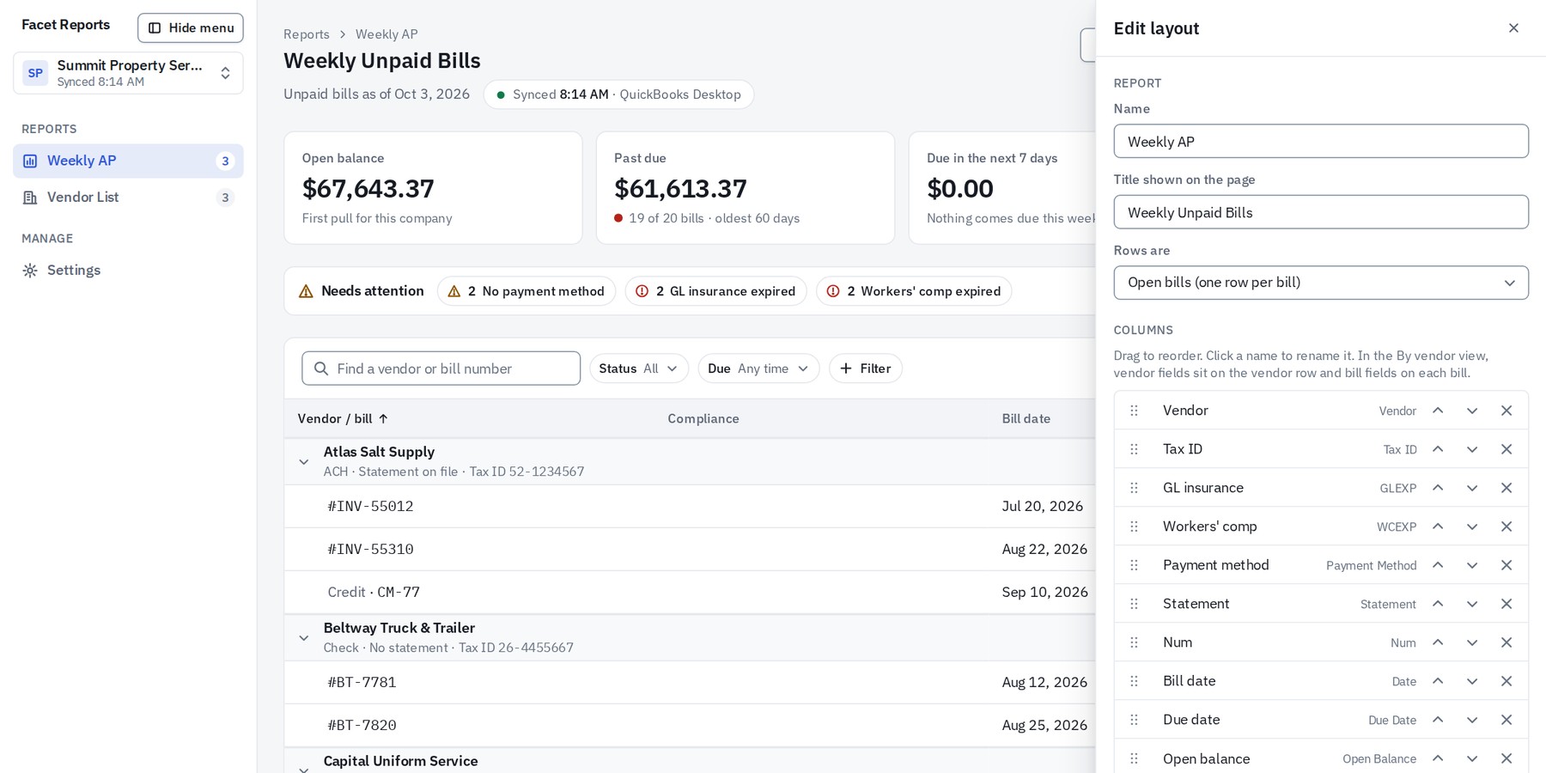Image resolution: width=1546 pixels, height=773 pixels.
Task: Move Tax ID column up
Action: click(1438, 449)
